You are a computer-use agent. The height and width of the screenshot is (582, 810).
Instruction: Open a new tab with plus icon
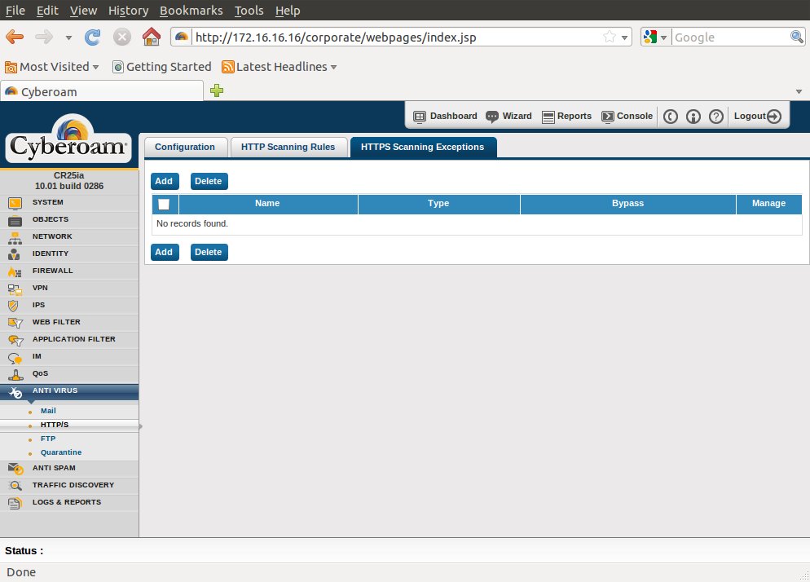(217, 91)
